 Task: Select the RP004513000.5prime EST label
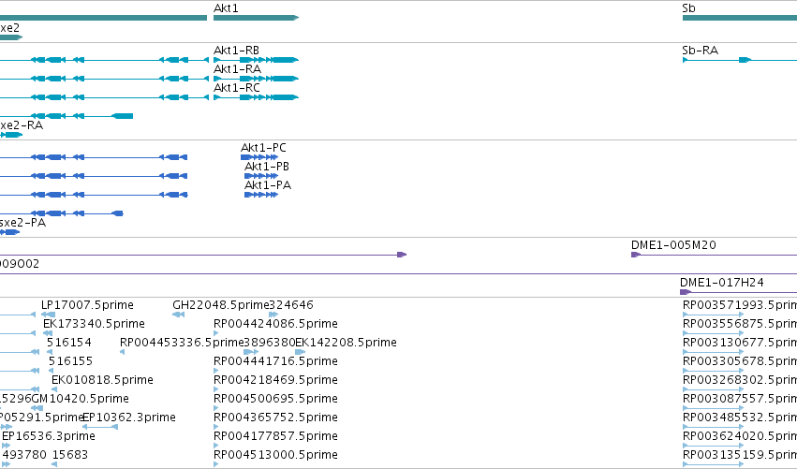275,455
